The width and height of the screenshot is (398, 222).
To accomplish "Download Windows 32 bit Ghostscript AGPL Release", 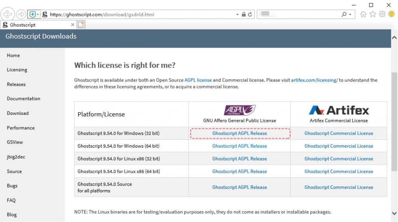I will point(239,133).
